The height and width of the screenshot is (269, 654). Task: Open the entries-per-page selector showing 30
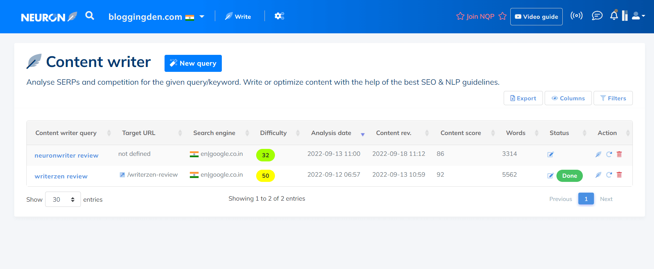(63, 199)
